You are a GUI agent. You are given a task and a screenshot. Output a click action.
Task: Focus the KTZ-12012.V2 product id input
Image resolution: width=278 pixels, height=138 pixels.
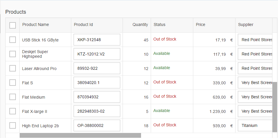[97, 54]
